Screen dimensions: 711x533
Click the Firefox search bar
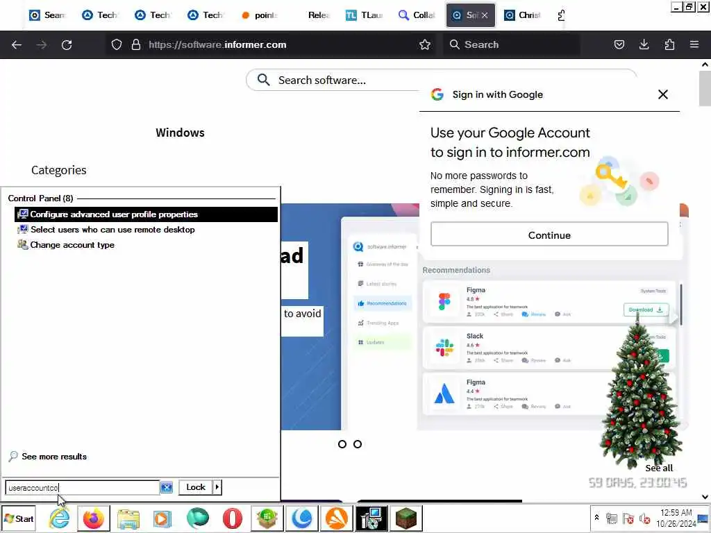click(512, 44)
